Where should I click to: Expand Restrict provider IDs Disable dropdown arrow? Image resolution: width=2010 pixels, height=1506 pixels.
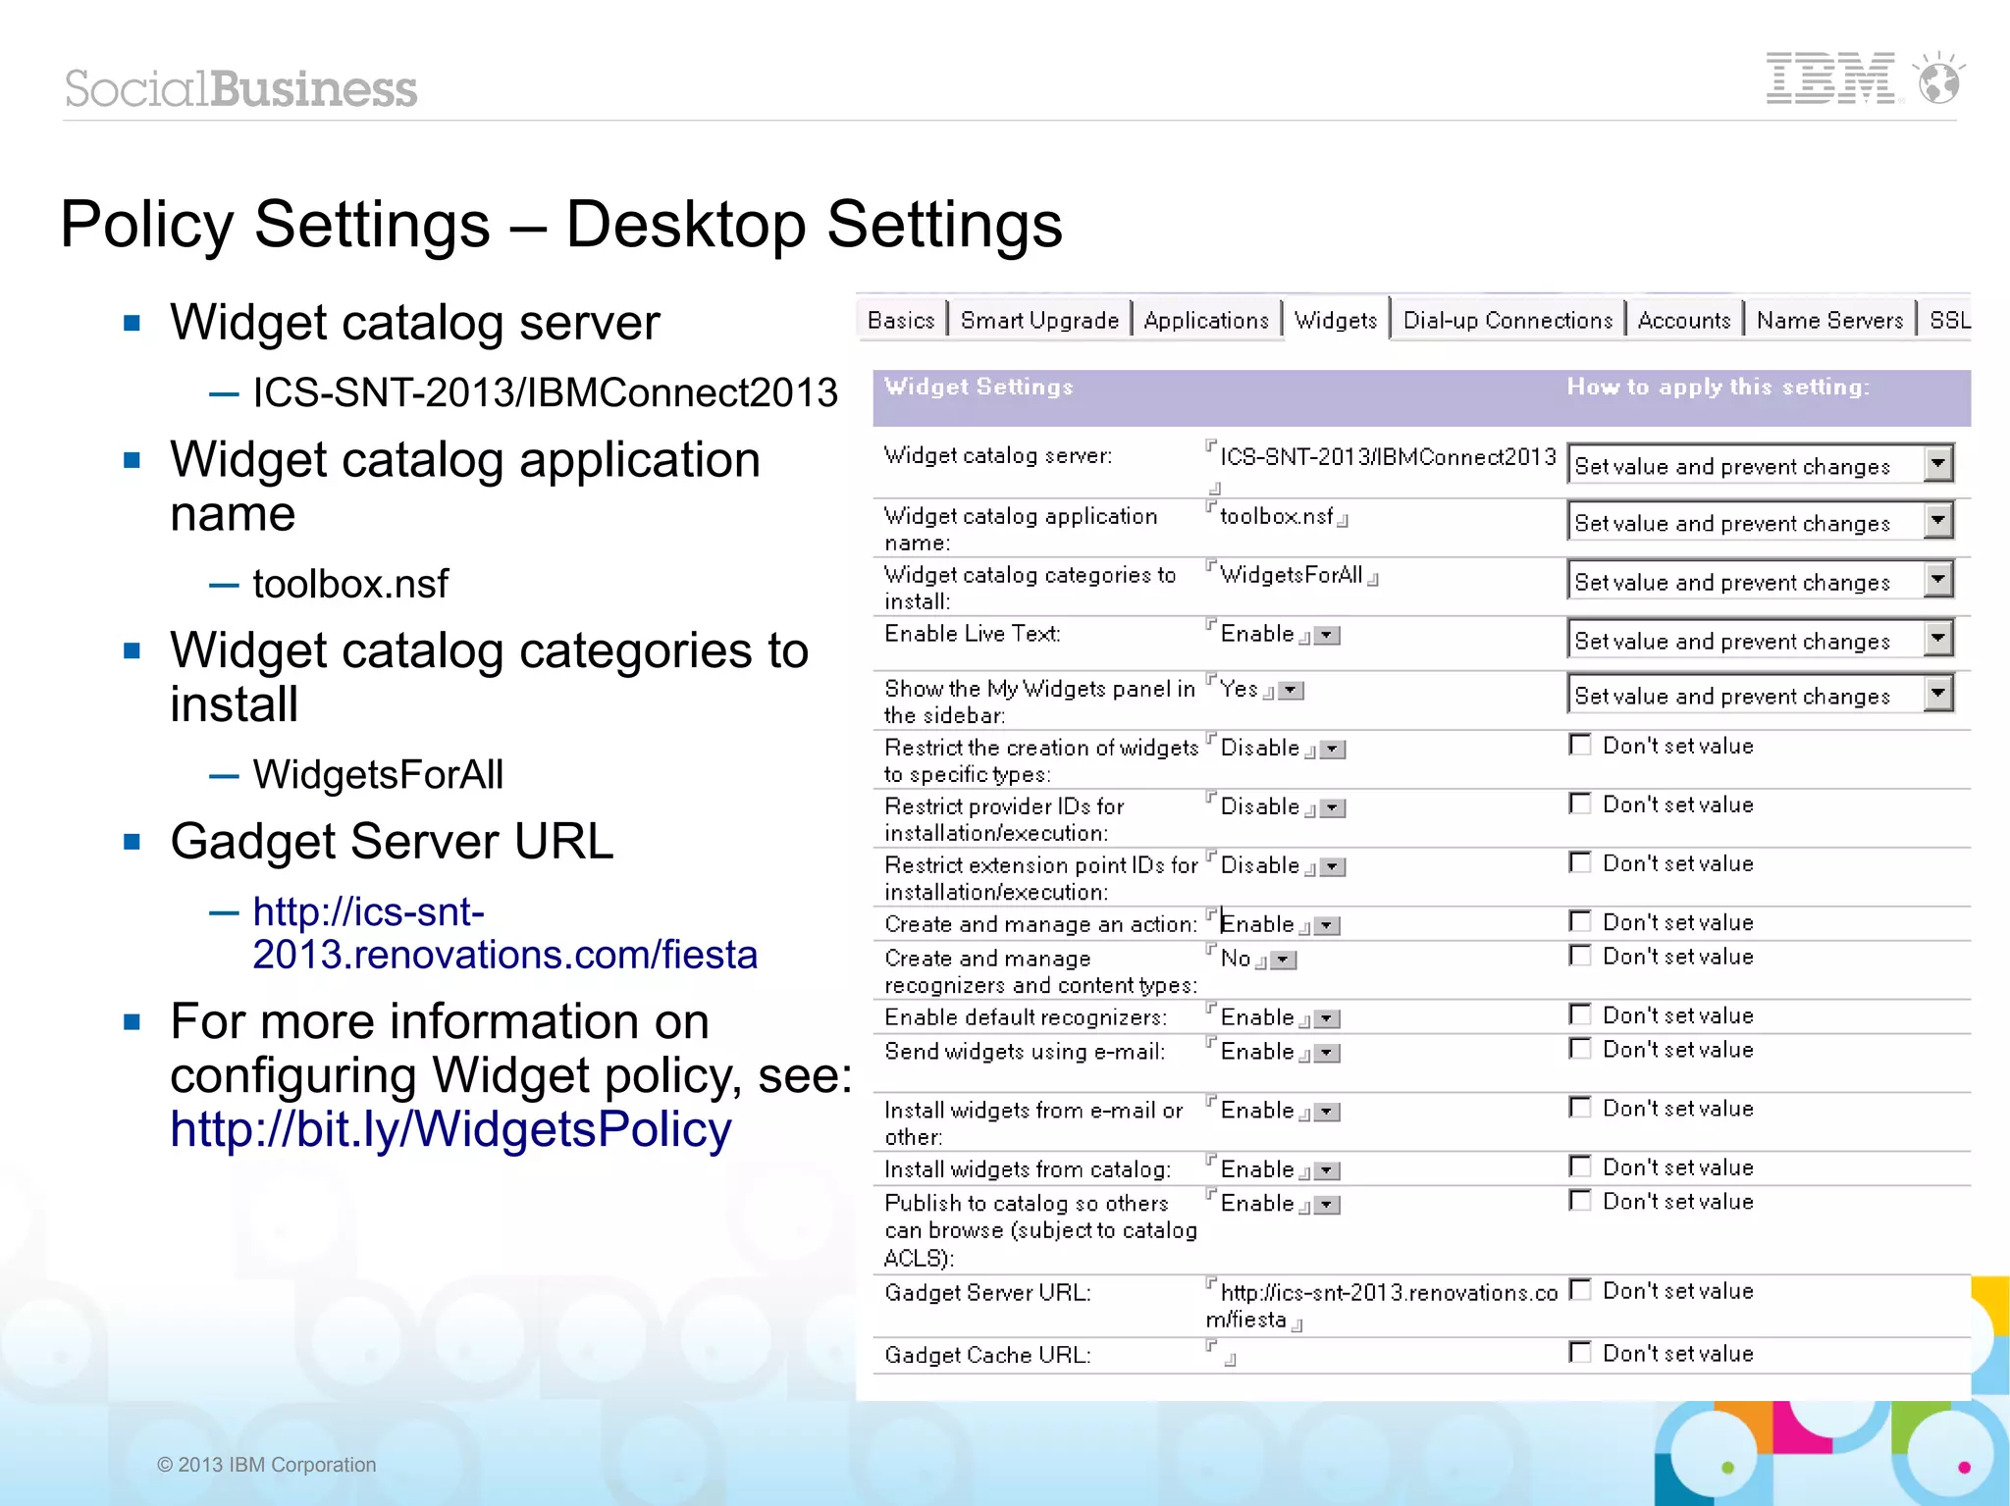pos(1332,808)
